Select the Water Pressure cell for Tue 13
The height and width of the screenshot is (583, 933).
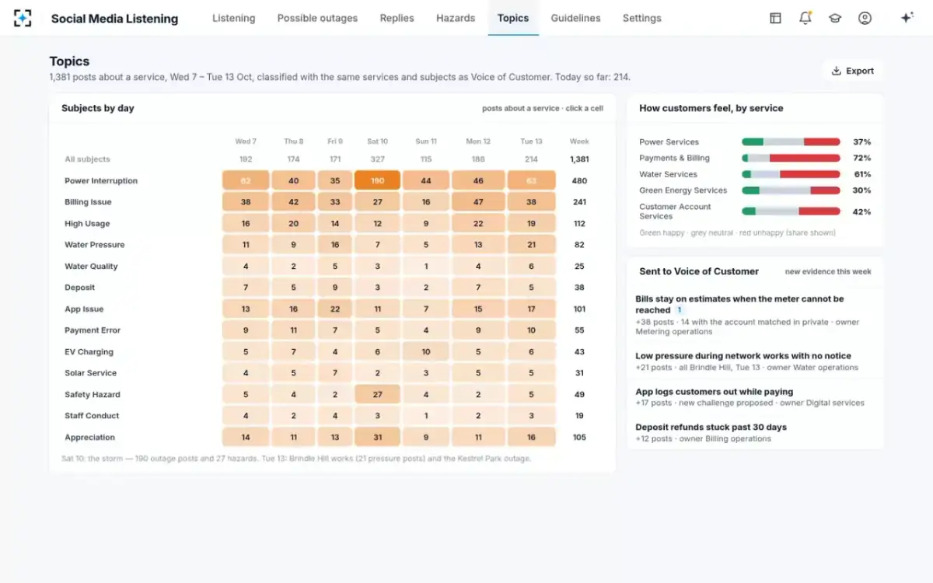pos(531,245)
